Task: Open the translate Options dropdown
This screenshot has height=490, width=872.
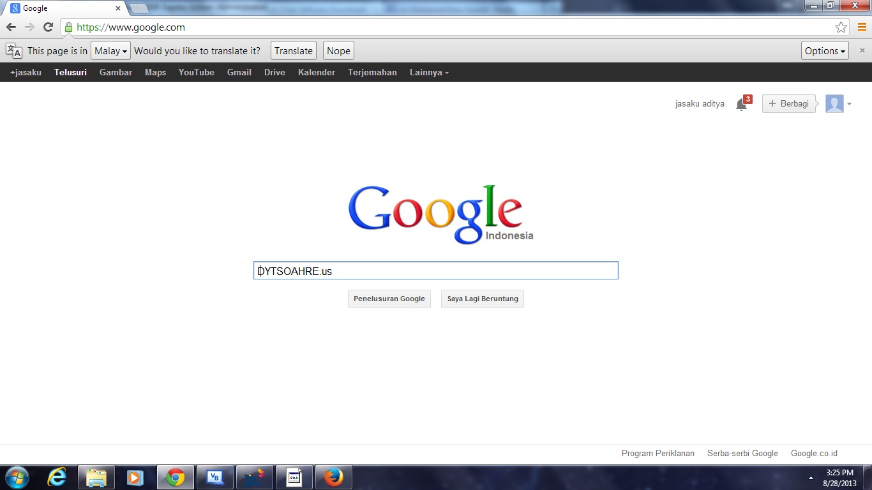Action: pyautogui.click(x=825, y=51)
